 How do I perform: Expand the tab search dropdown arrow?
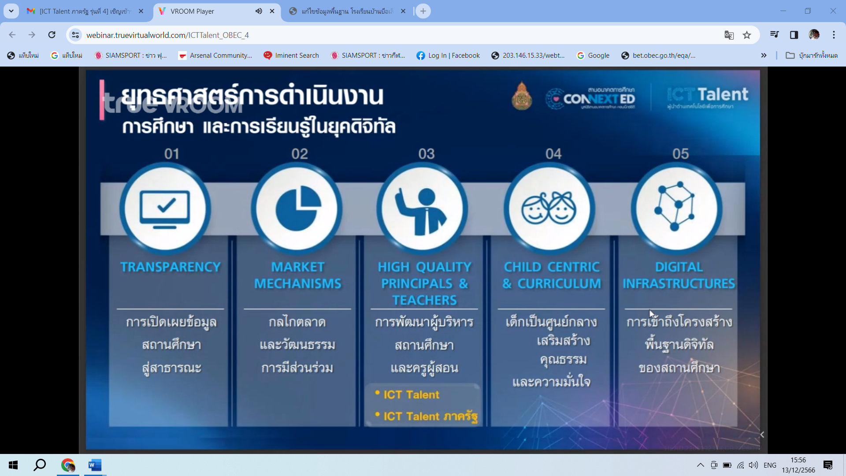click(11, 11)
